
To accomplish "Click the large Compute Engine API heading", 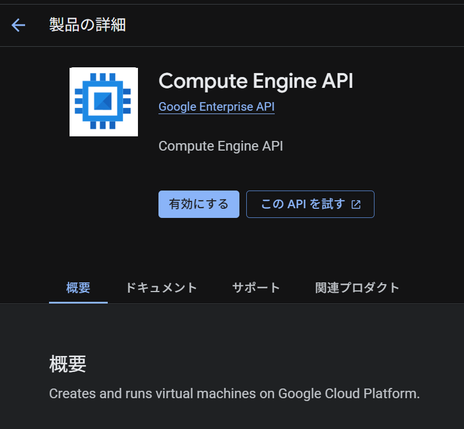I will tap(256, 81).
